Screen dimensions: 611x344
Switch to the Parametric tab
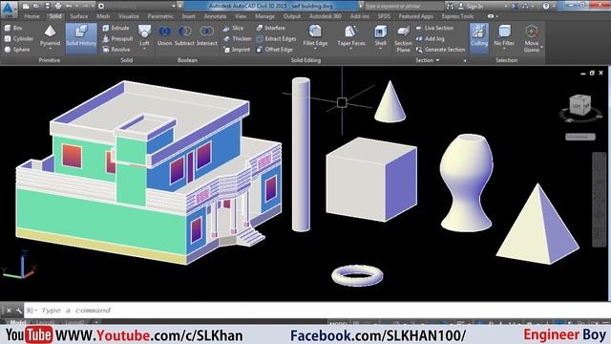pyautogui.click(x=160, y=16)
